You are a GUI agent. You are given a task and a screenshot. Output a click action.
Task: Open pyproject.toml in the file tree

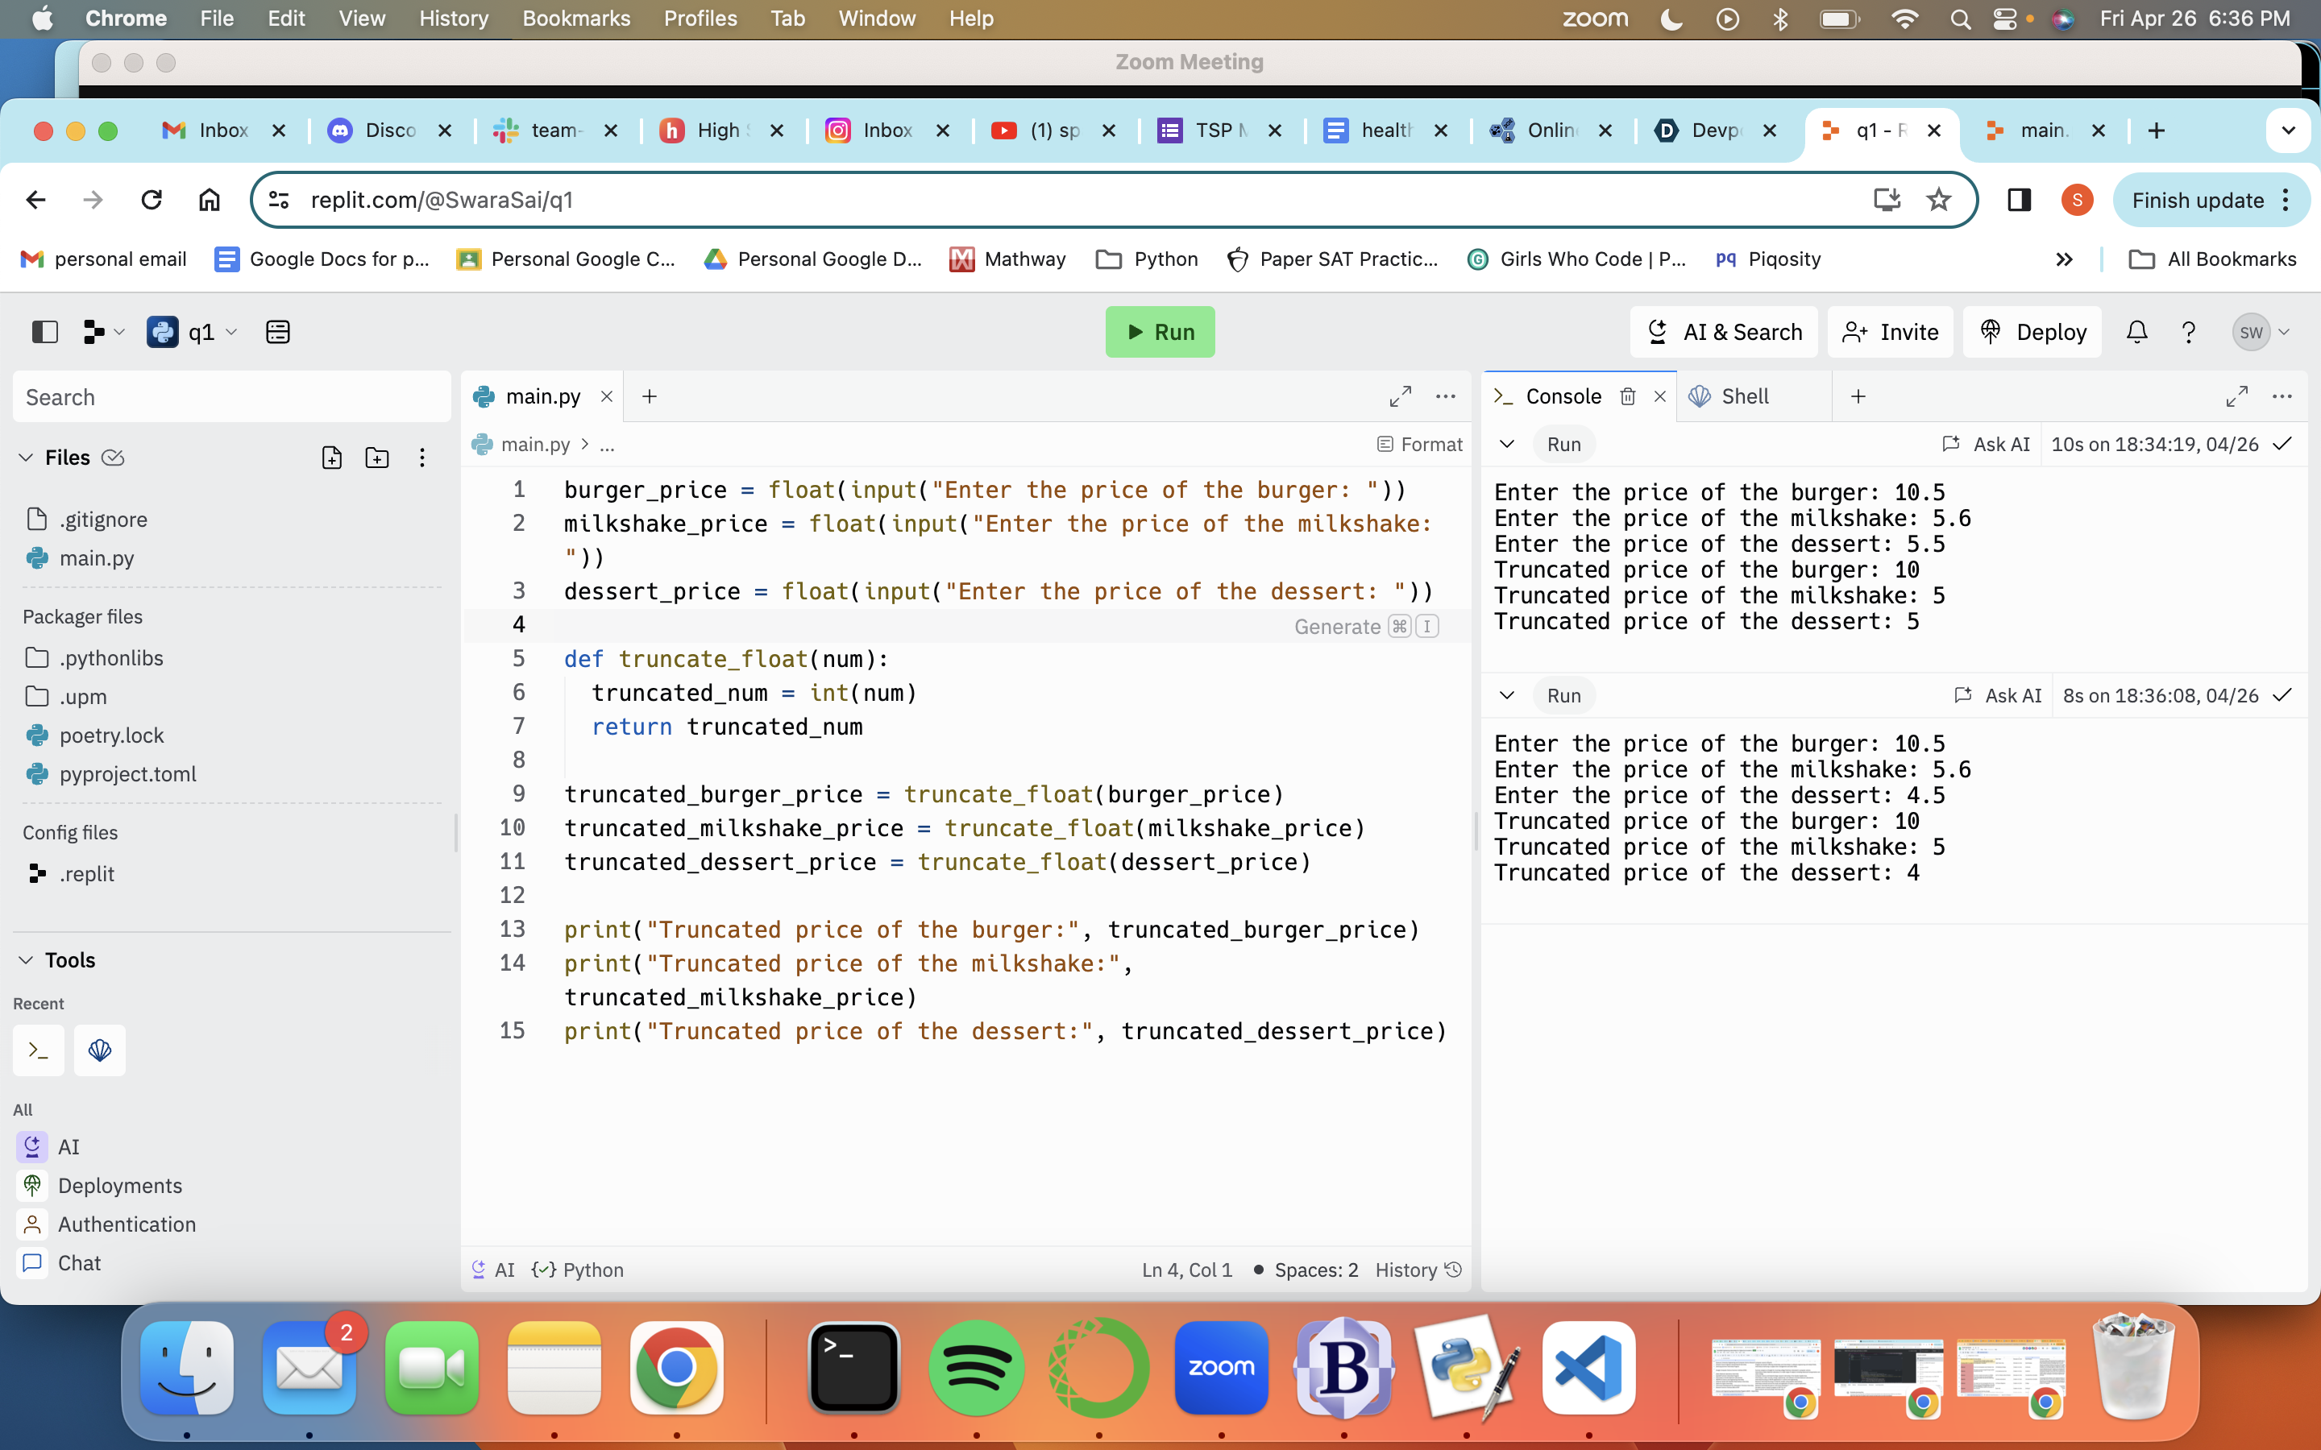tap(127, 774)
